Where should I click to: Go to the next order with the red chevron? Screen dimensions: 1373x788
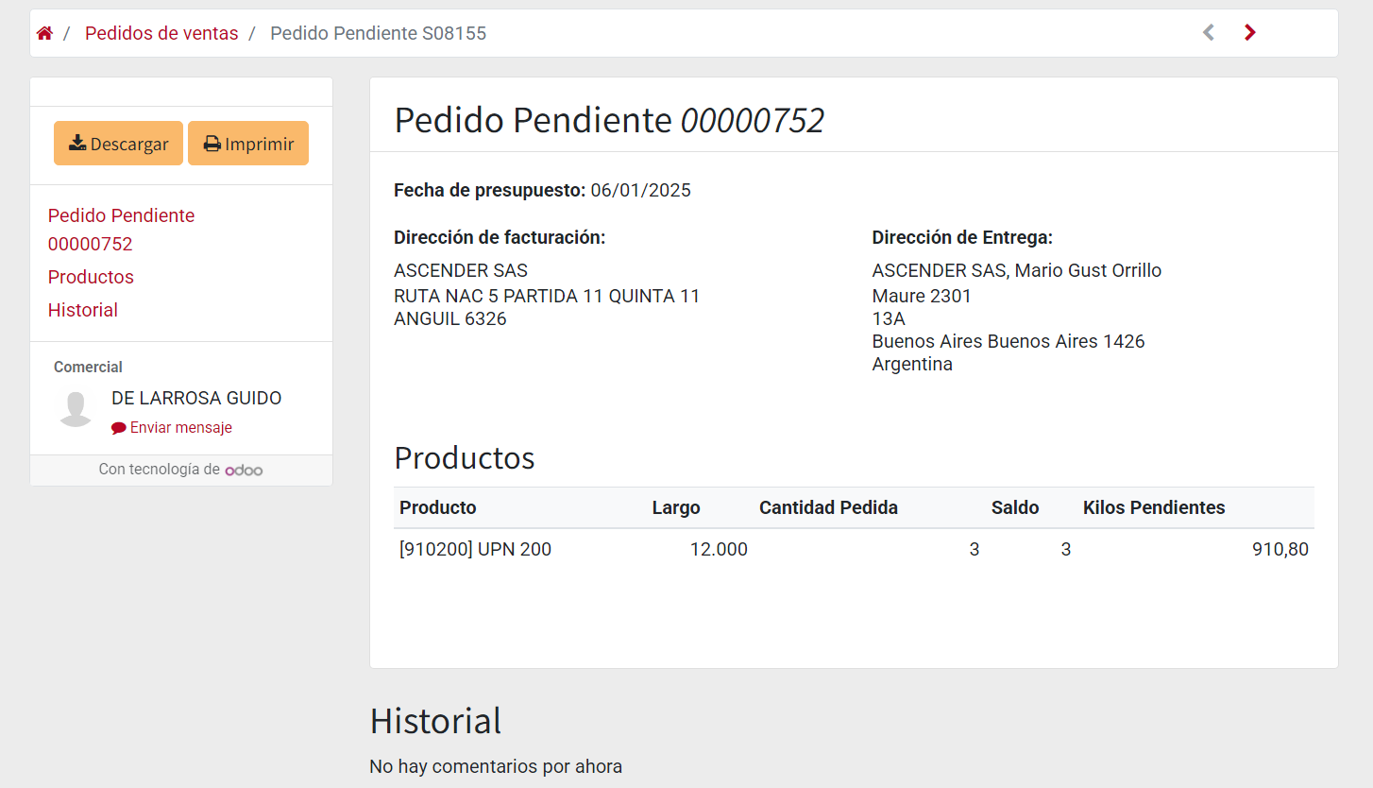(1249, 33)
